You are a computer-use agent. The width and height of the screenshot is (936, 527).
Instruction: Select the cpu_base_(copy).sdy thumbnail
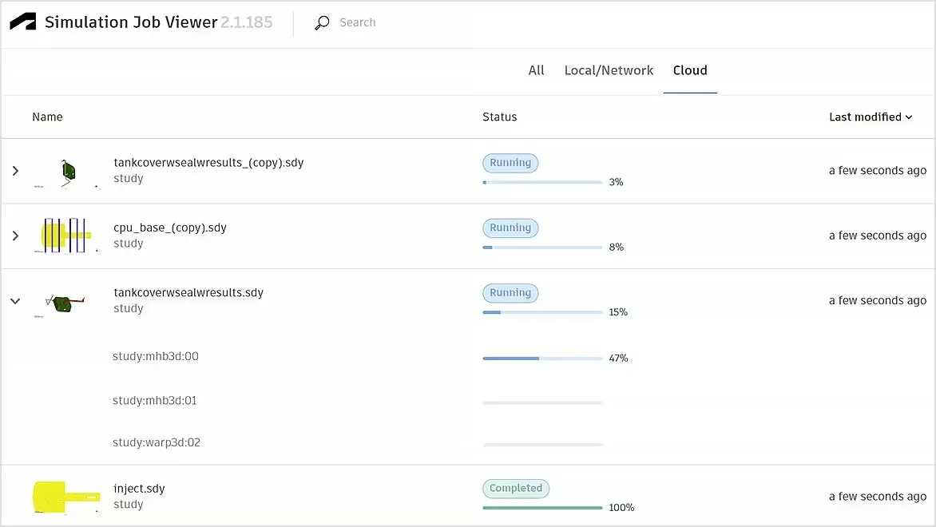66,236
